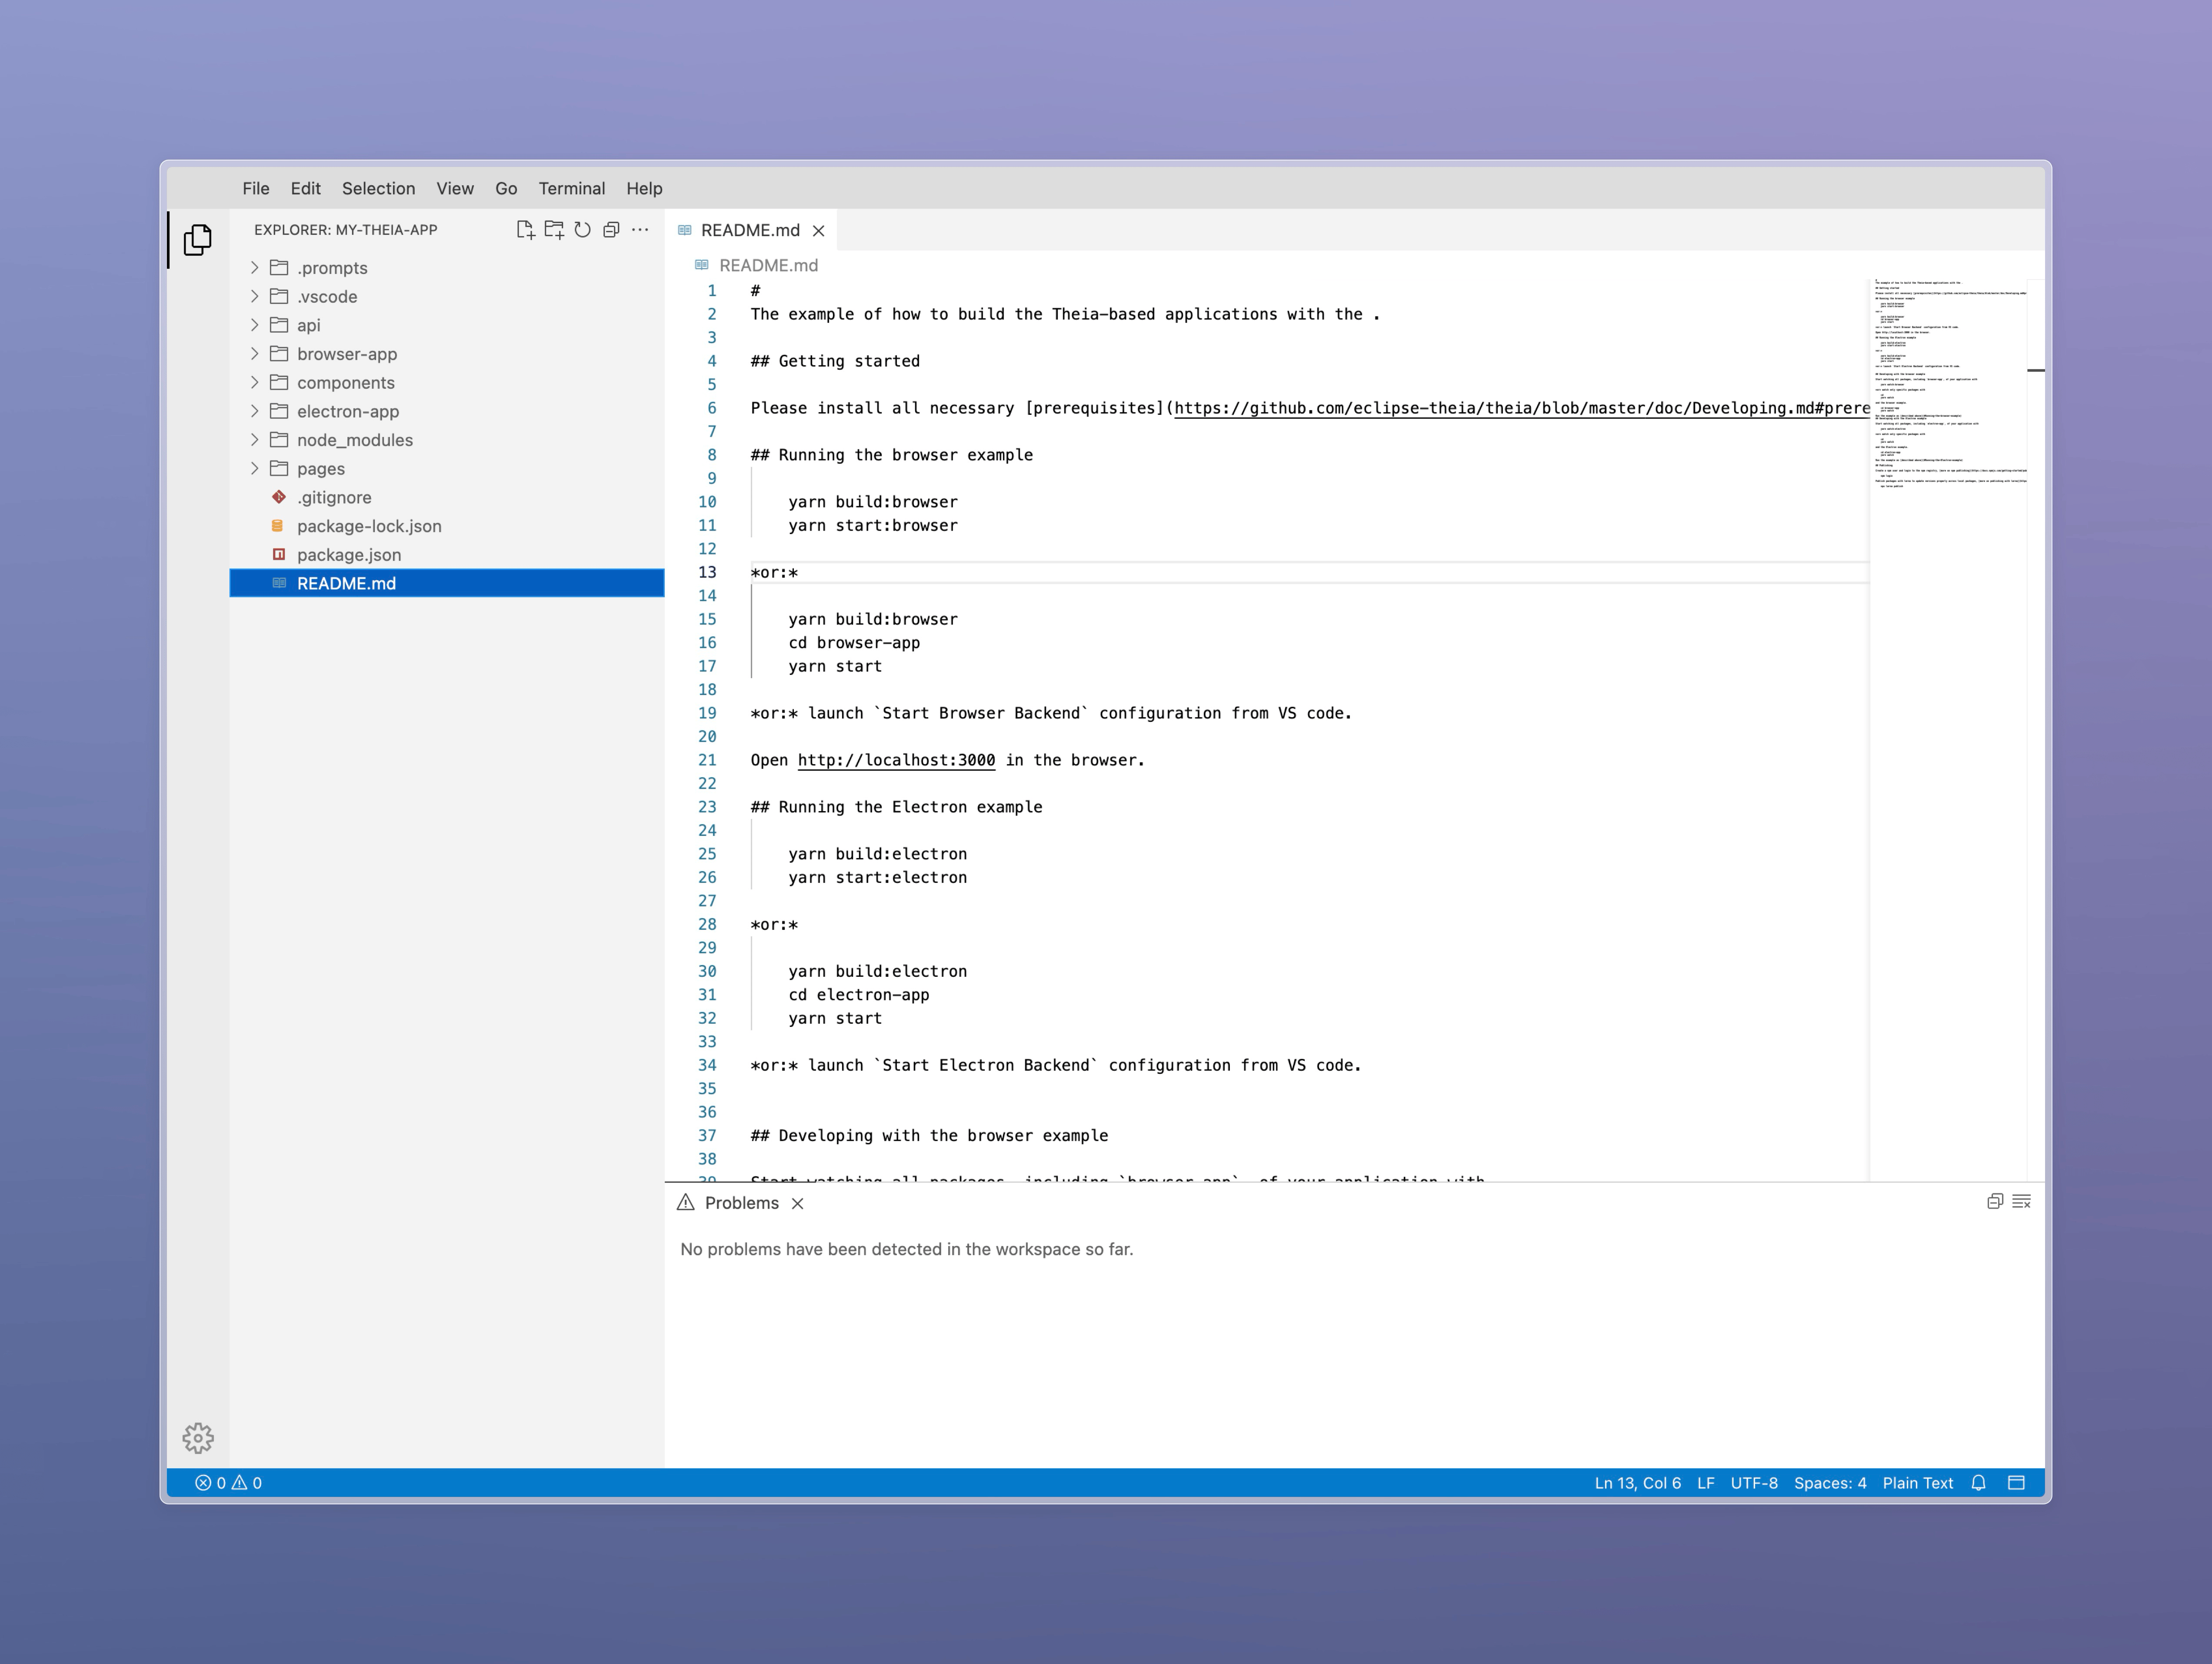
Task: Click the '## Developing with the browser example' line
Action: (929, 1136)
